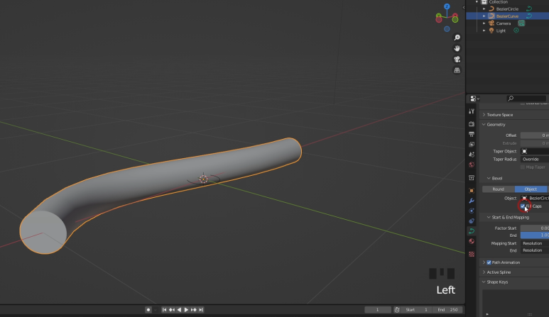This screenshot has height=317, width=549.
Task: Toggle the Fill Caps checkbox
Action: (x=523, y=206)
